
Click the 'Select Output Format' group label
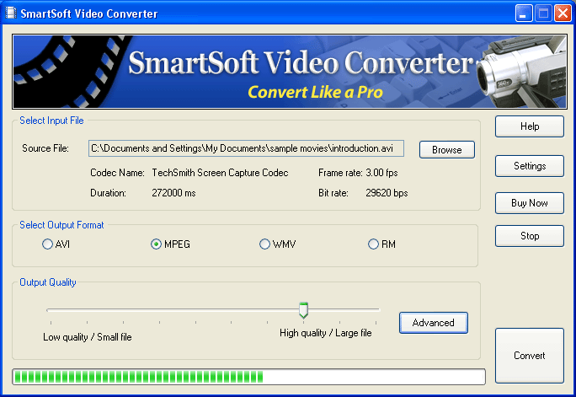tap(61, 225)
